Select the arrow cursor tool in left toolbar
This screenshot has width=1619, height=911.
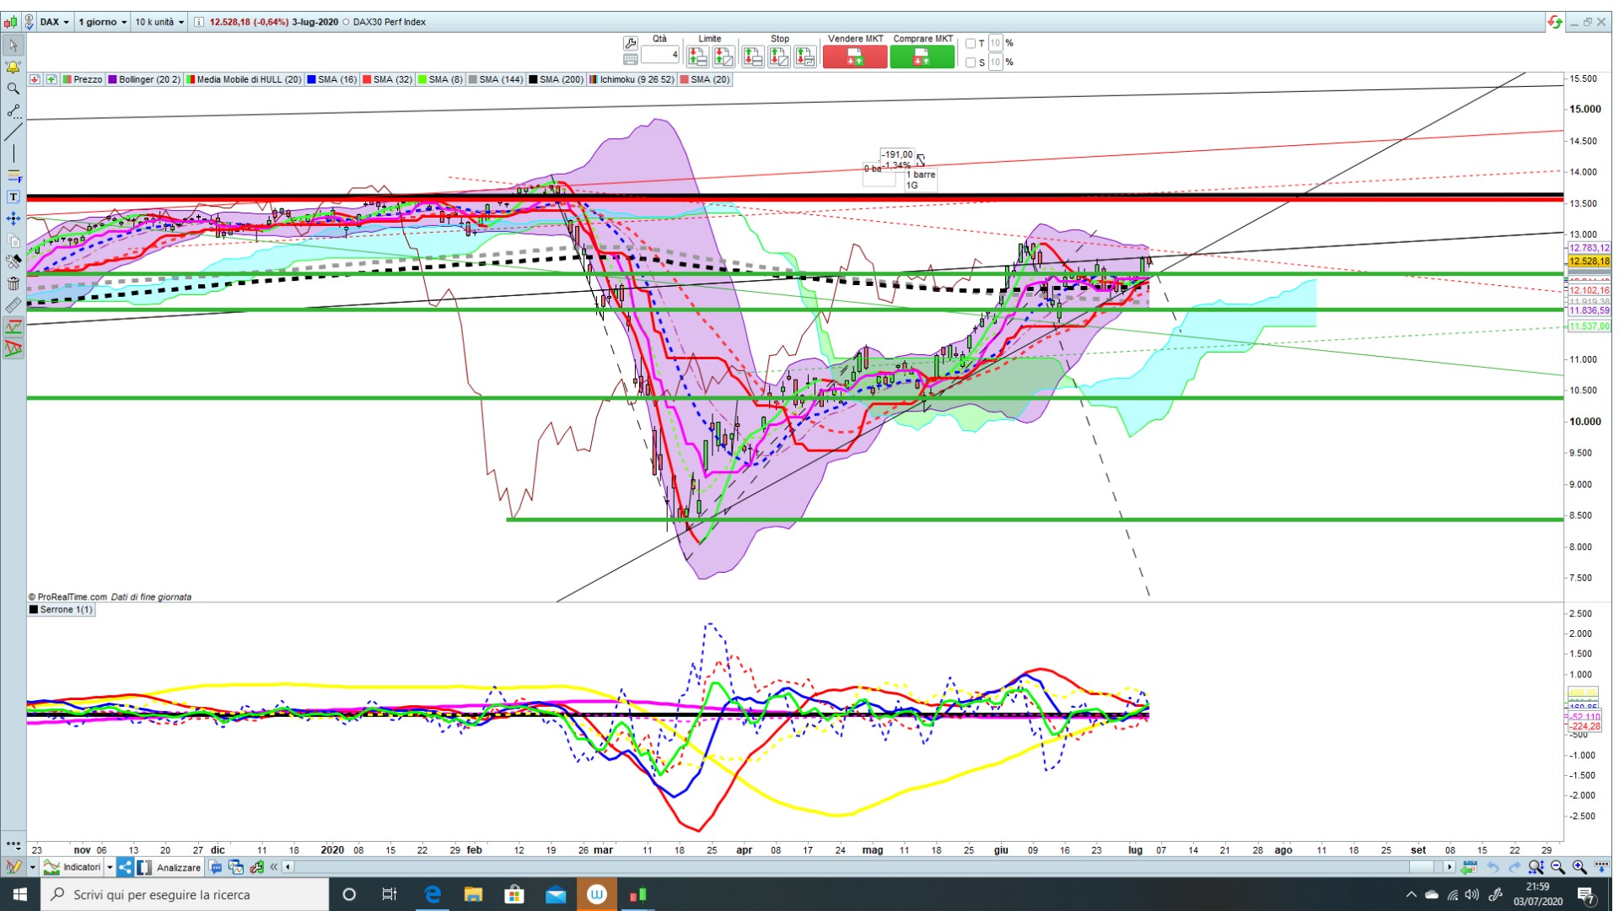point(13,46)
